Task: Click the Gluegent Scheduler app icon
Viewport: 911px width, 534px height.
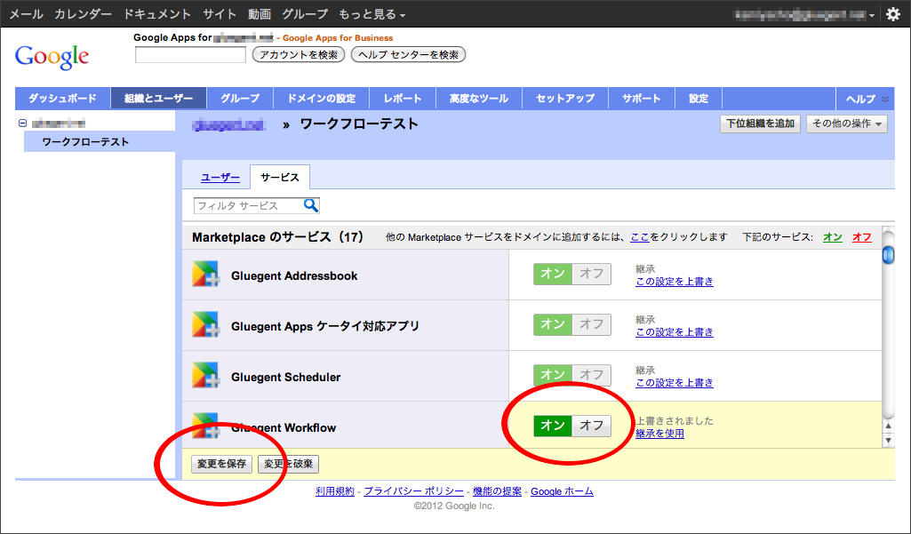Action: coord(205,377)
